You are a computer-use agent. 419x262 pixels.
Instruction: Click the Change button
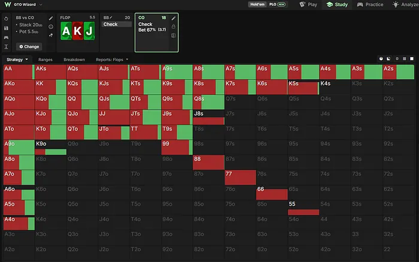[29, 47]
